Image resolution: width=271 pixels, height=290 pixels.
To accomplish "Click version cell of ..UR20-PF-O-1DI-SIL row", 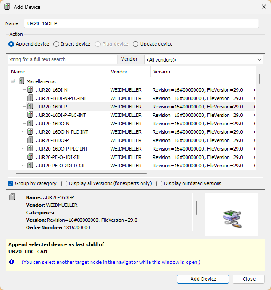I will point(198,157).
